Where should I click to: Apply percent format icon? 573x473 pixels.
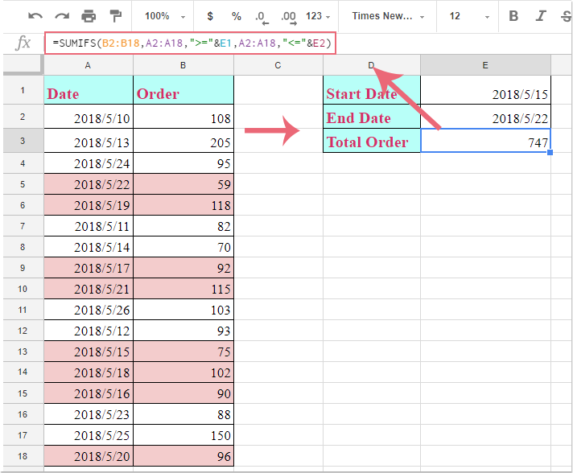pos(236,16)
